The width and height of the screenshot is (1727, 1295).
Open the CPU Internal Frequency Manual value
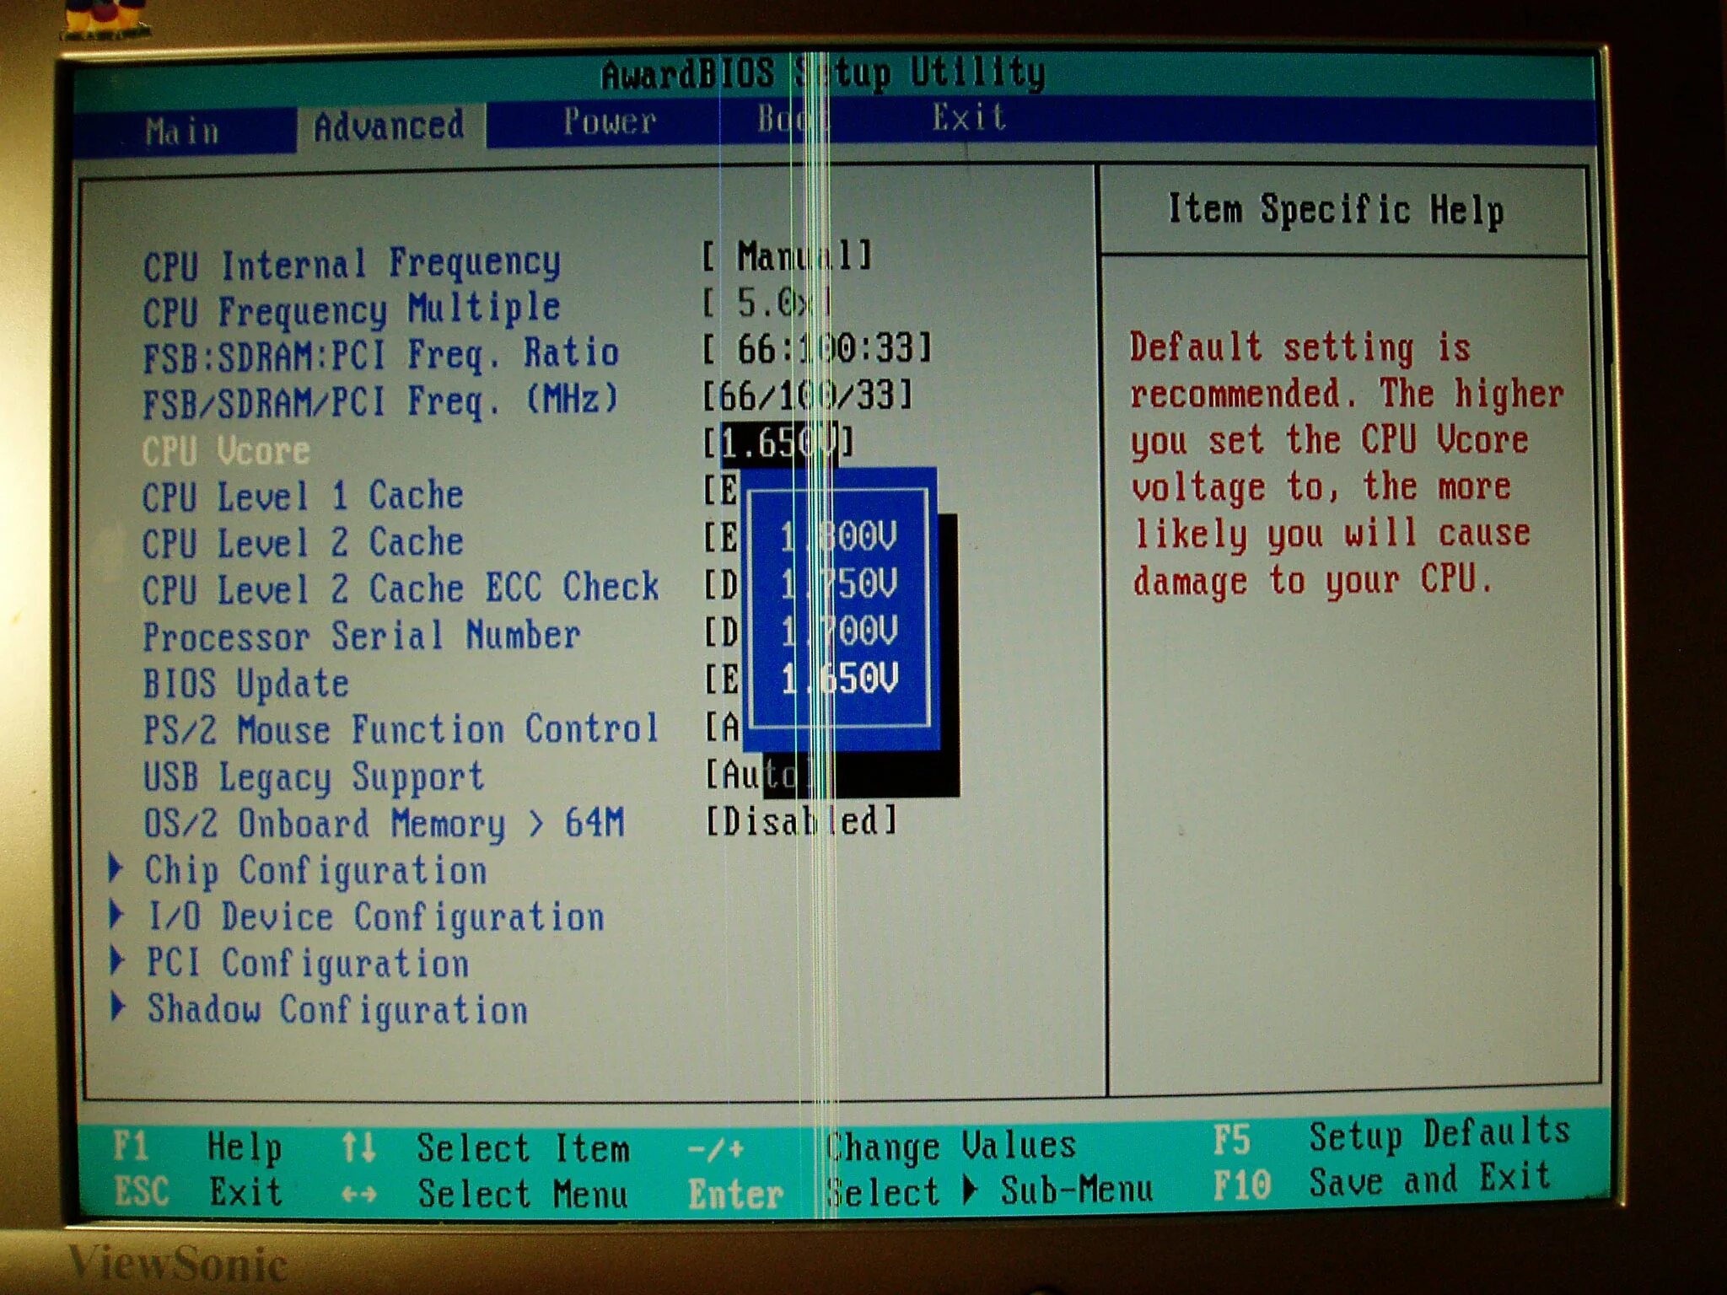click(x=787, y=256)
